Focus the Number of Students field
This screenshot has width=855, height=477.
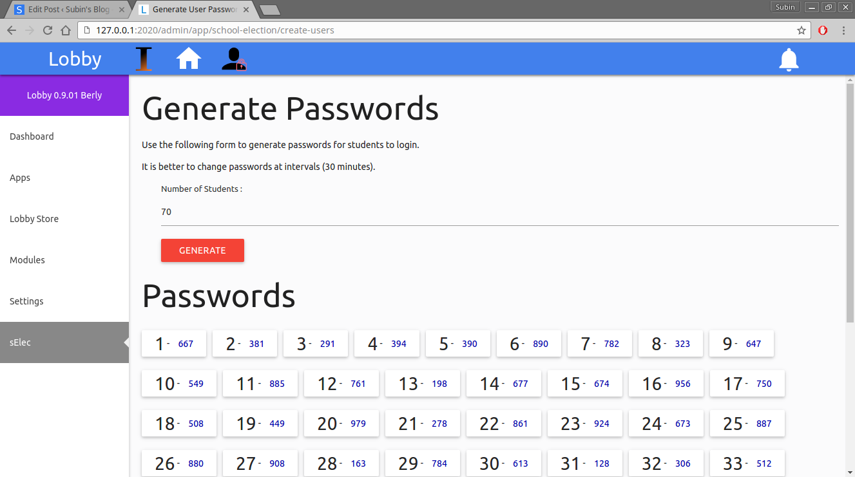click(500, 212)
